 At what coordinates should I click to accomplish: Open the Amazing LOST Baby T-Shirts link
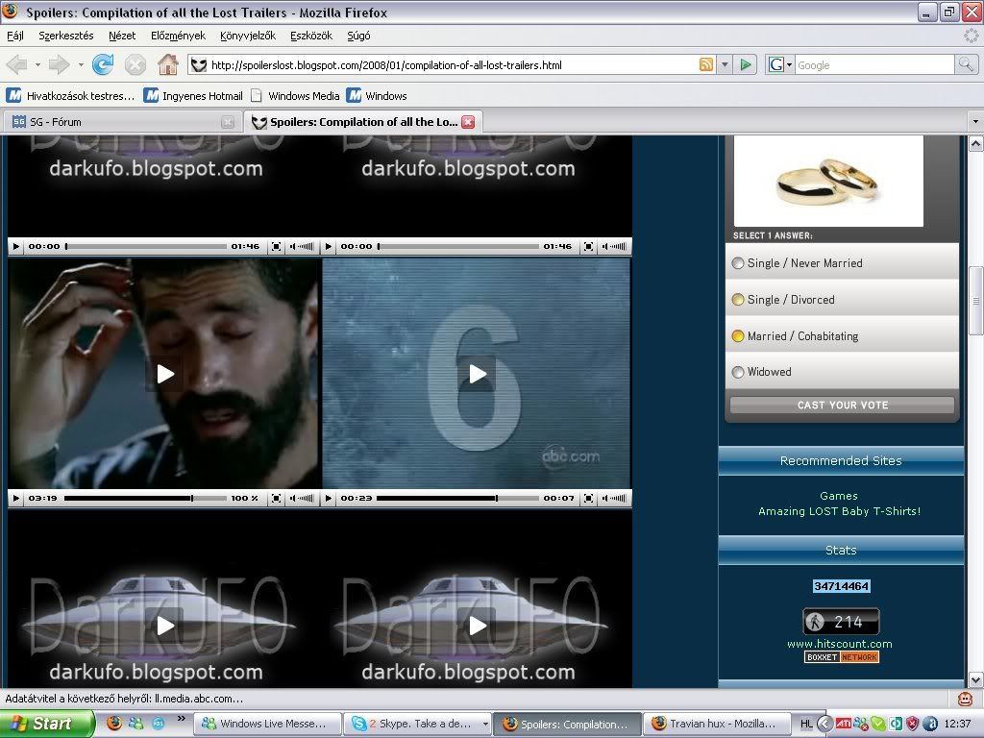click(839, 511)
